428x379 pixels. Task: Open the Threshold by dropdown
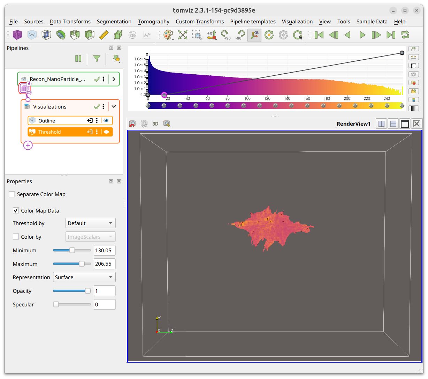91,223
